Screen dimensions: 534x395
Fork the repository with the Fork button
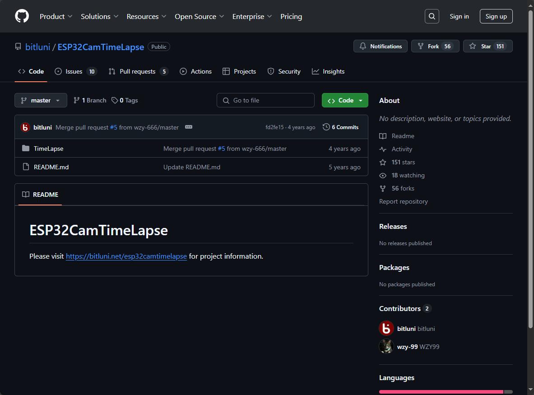(435, 46)
